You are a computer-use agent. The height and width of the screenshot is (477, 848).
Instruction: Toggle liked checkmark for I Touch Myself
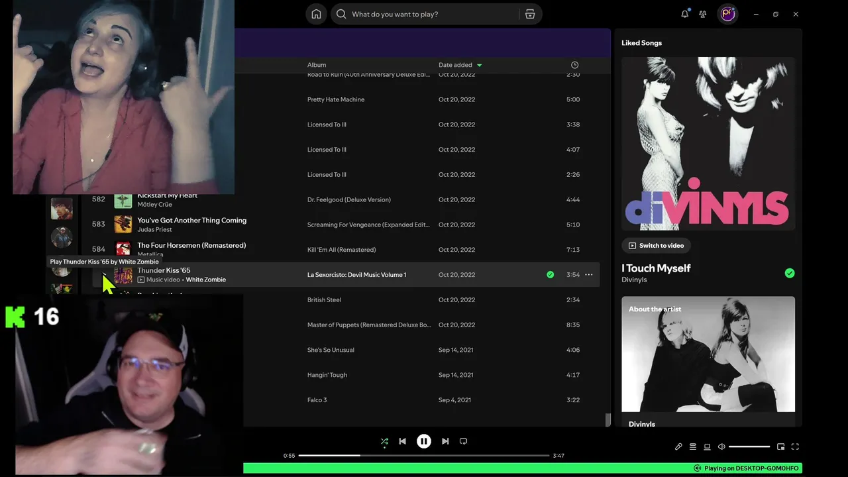789,273
